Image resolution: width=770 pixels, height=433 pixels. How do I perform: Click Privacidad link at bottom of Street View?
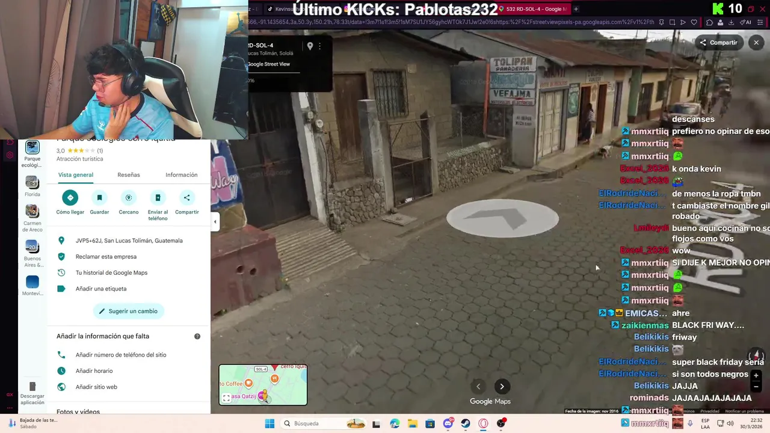(x=709, y=411)
